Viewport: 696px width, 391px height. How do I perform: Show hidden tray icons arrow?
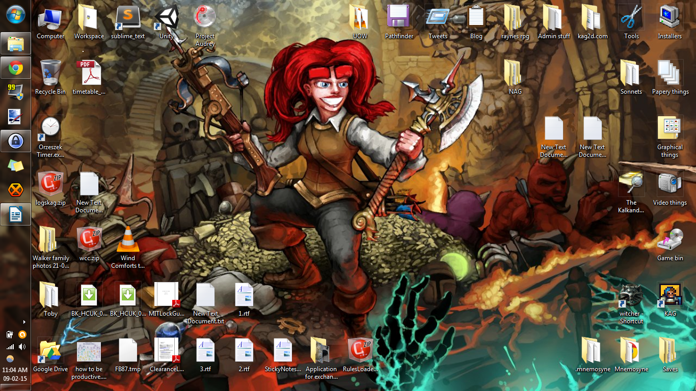24,322
